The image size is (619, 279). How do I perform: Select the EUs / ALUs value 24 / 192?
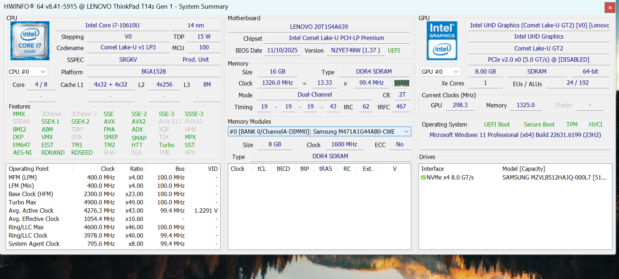578,83
